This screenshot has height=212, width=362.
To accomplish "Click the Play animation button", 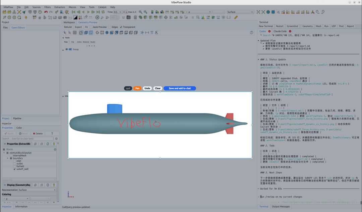I will click(88, 12).
